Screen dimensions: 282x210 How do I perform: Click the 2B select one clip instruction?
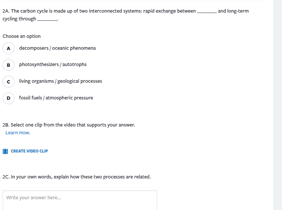tap(69, 125)
